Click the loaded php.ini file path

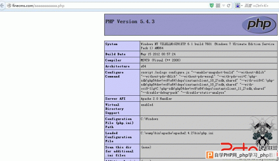pos(177,133)
